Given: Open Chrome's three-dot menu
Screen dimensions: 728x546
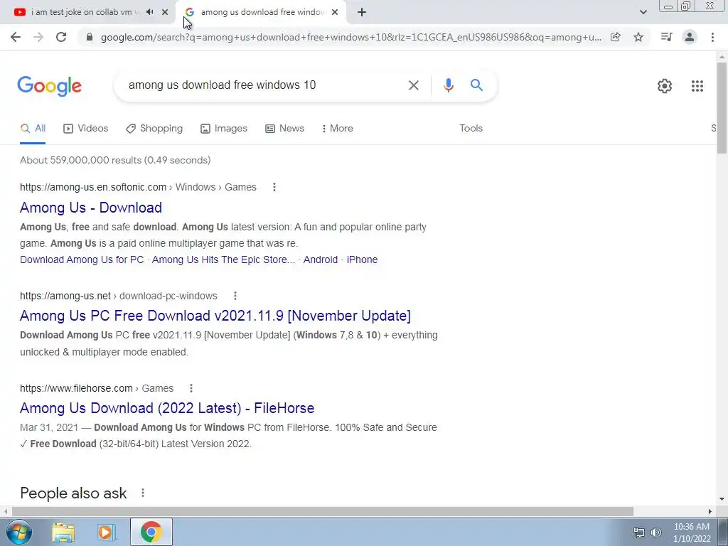Looking at the screenshot, I should [712, 37].
